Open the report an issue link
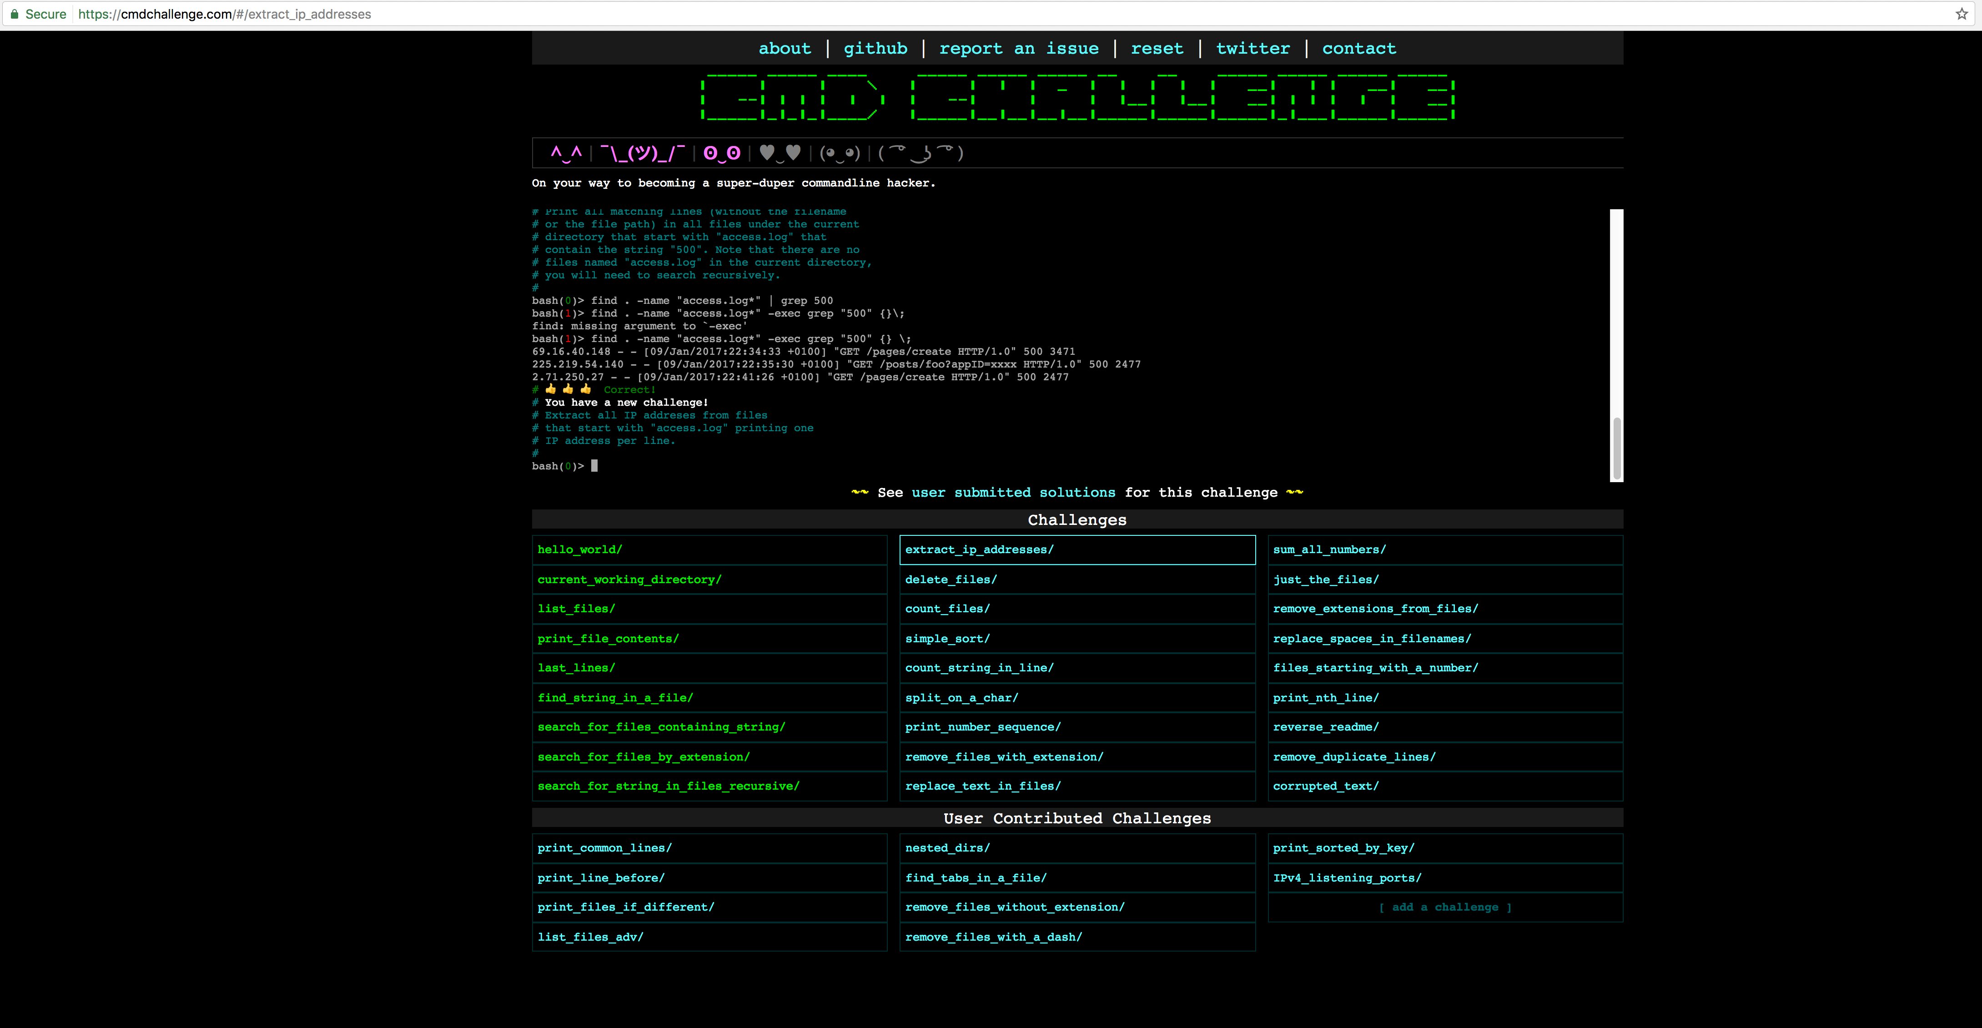The height and width of the screenshot is (1028, 1982). point(1019,48)
